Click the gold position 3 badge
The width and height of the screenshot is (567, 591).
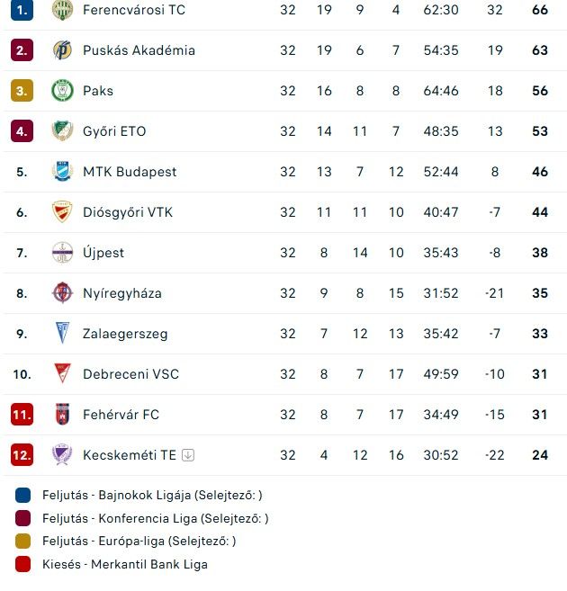pyautogui.click(x=22, y=91)
